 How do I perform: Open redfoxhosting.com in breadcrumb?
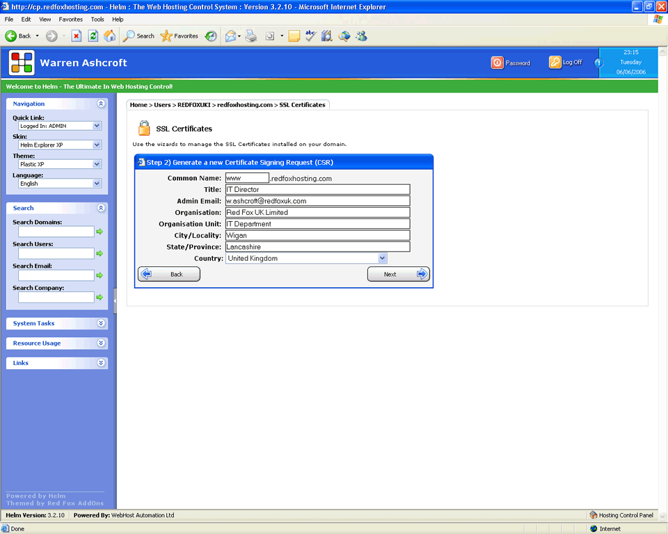coord(245,105)
